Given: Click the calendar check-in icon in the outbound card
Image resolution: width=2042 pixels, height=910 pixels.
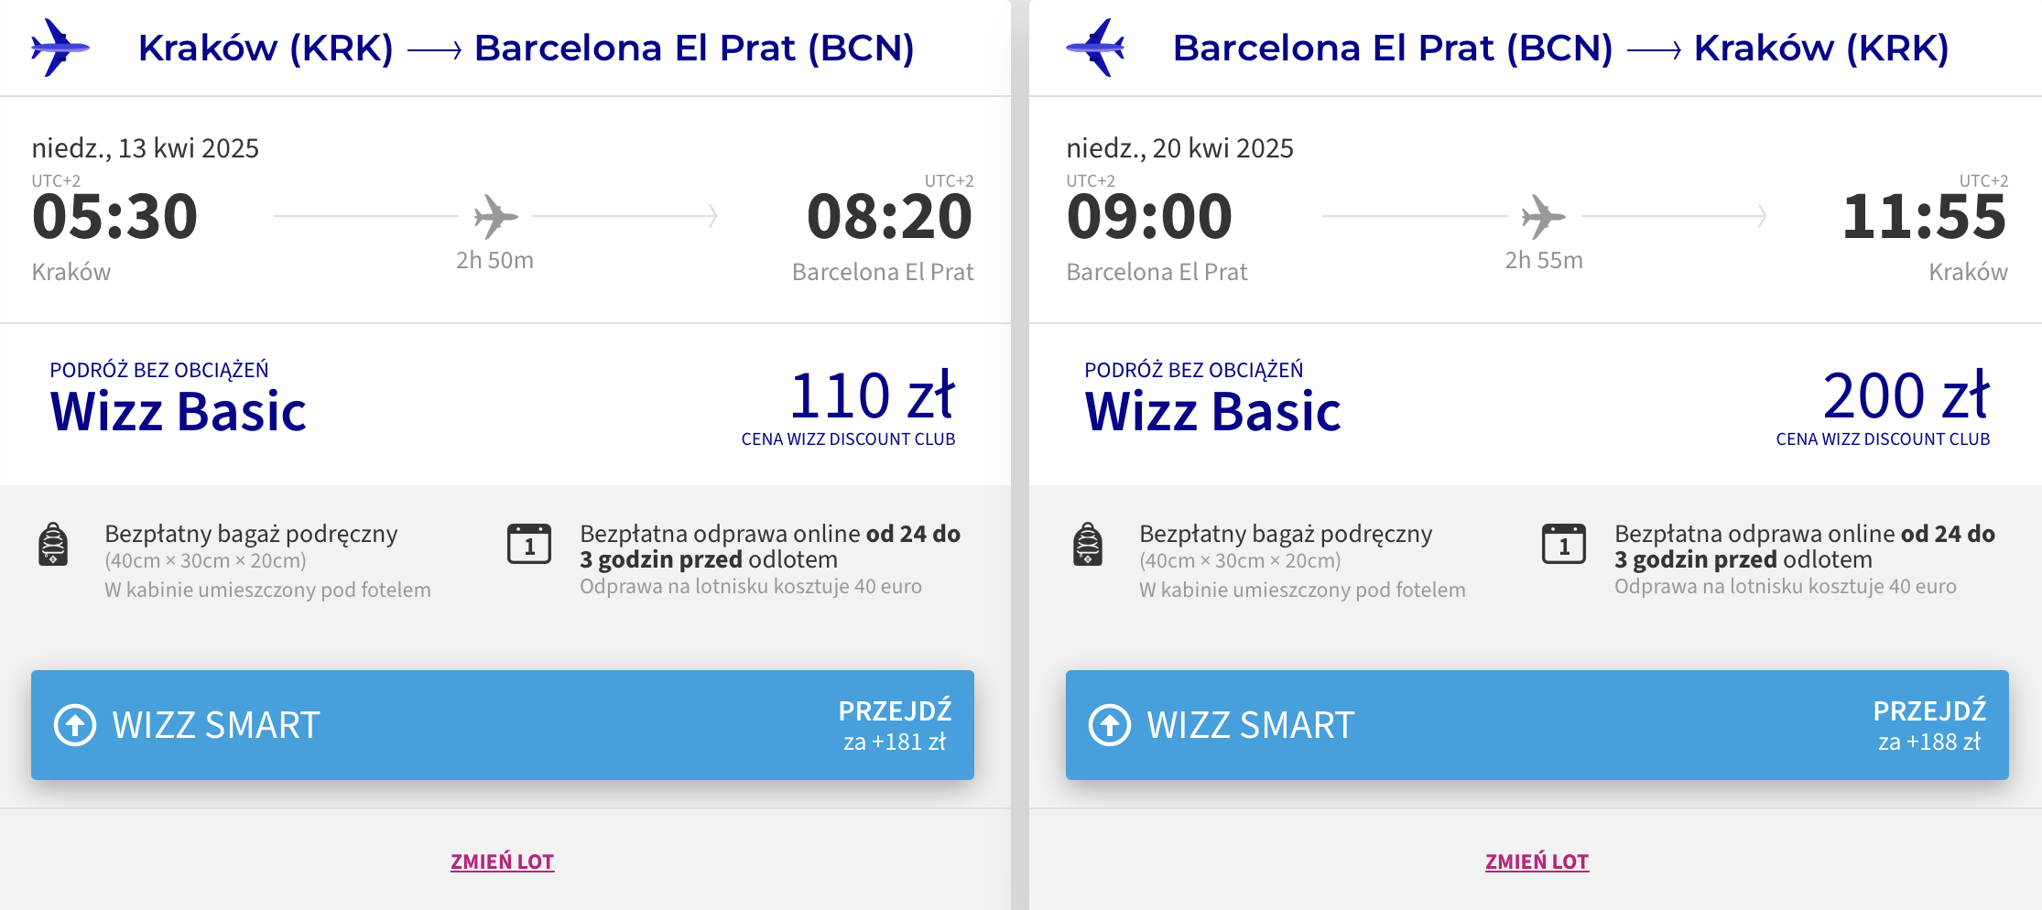Looking at the screenshot, I should [529, 544].
